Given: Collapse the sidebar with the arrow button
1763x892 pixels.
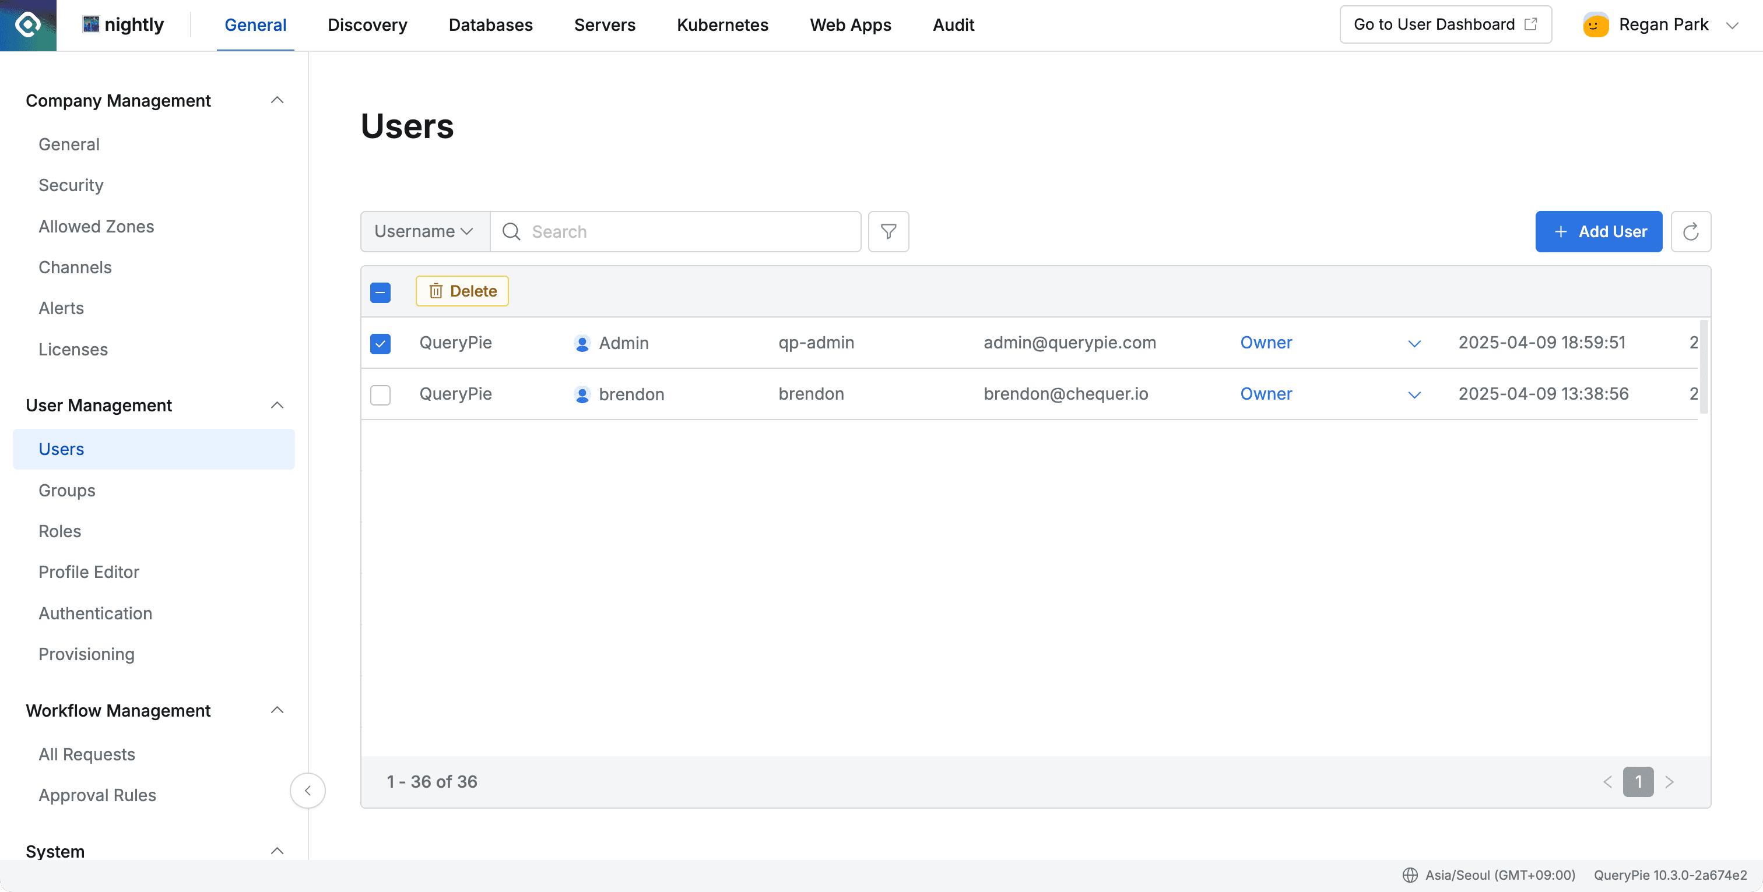Looking at the screenshot, I should point(307,790).
